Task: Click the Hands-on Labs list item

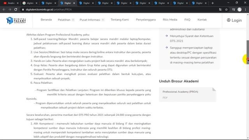Action: point(90,61)
